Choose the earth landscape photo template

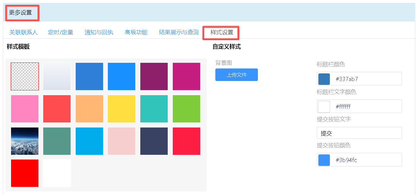(25, 141)
